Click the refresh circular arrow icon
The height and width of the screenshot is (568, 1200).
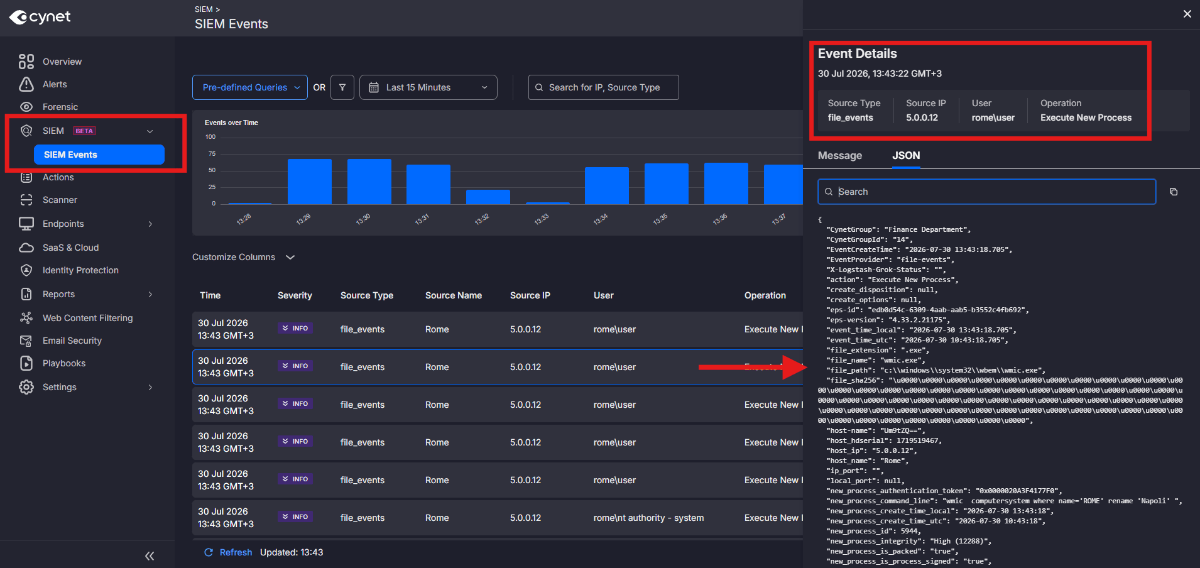(x=209, y=552)
